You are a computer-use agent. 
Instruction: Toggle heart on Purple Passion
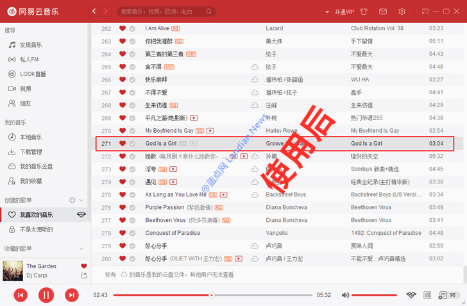123,208
